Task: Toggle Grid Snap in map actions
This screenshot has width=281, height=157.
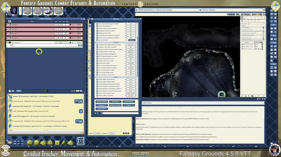Action: [253, 39]
